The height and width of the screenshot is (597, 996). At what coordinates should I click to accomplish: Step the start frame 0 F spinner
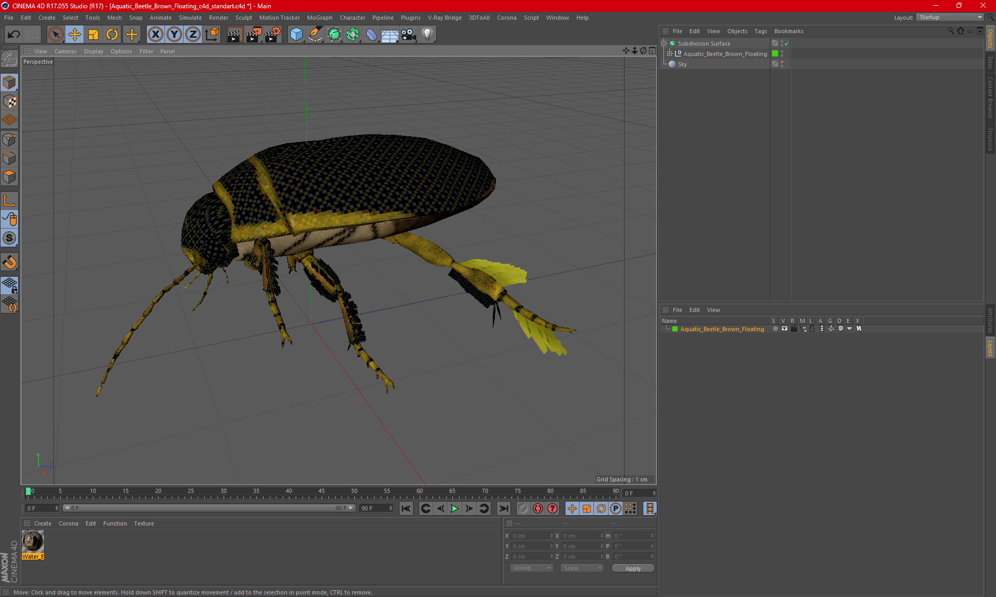(x=57, y=508)
